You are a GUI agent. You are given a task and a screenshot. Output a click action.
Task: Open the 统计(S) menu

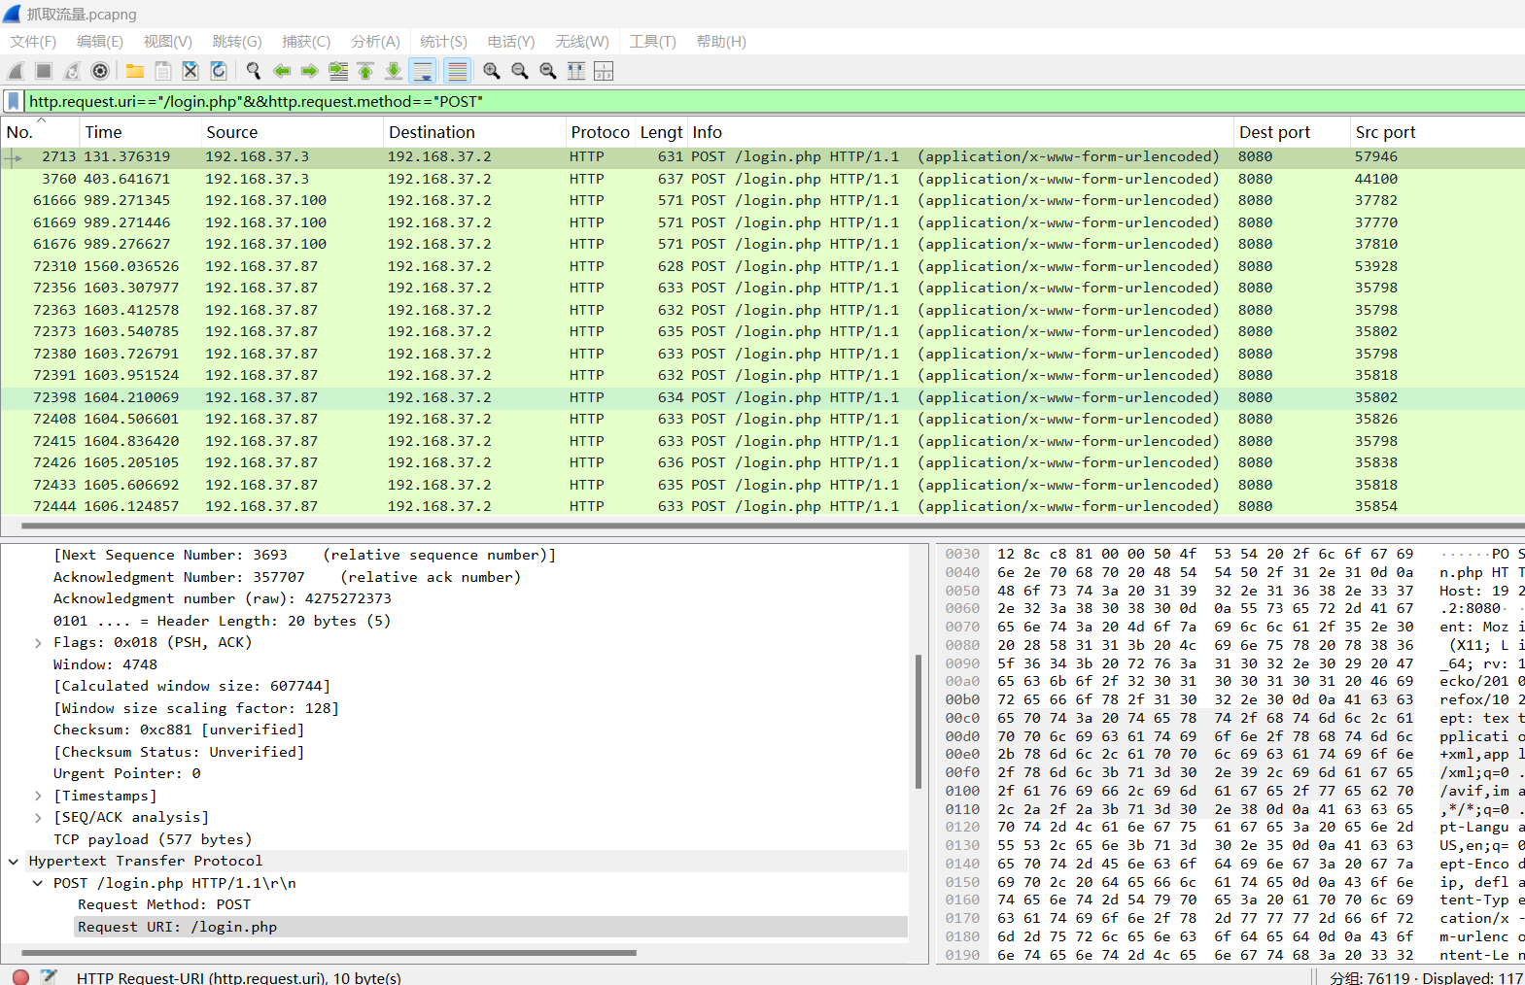point(443,42)
